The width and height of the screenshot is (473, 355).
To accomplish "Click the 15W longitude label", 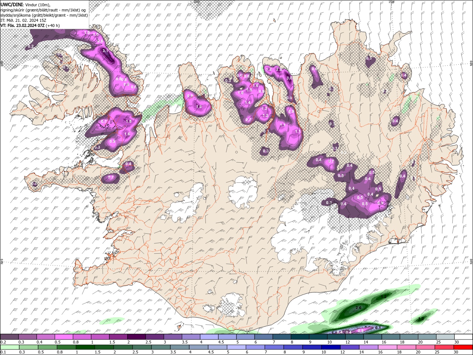I will (391, 2).
